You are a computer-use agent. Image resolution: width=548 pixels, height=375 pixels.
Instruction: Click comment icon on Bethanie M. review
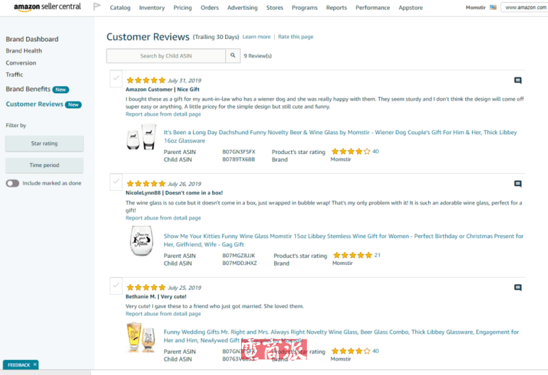click(x=518, y=287)
